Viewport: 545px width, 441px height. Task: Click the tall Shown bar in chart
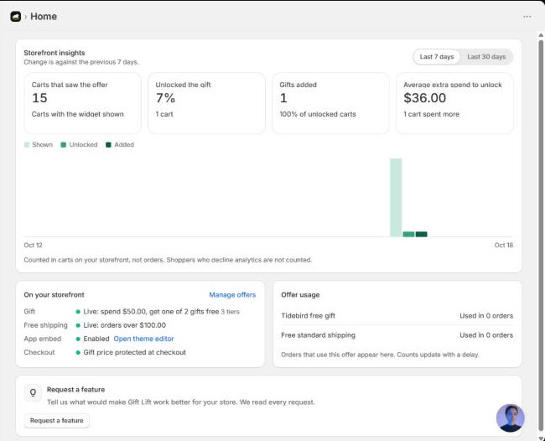tap(396, 197)
